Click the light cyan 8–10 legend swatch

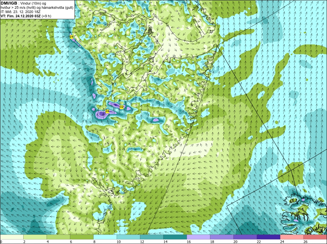(105, 237)
